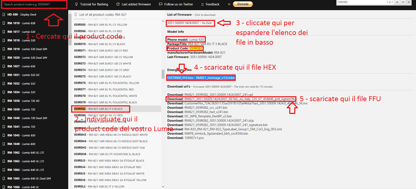Click the phone icon beside RM-1038 Lumia 735 4G
Screen dimensions: 416x189
coord(4,101)
